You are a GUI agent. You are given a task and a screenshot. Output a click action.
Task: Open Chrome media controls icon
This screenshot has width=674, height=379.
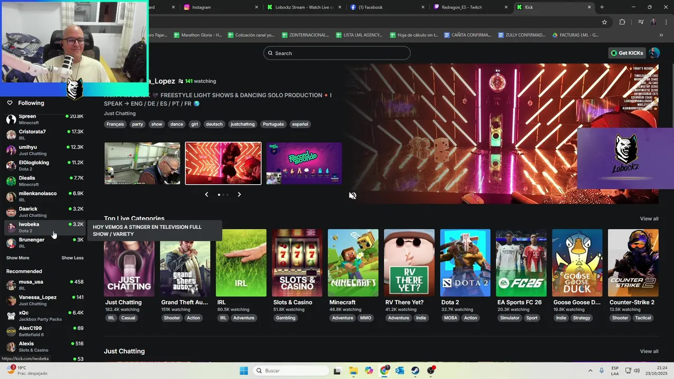641,22
